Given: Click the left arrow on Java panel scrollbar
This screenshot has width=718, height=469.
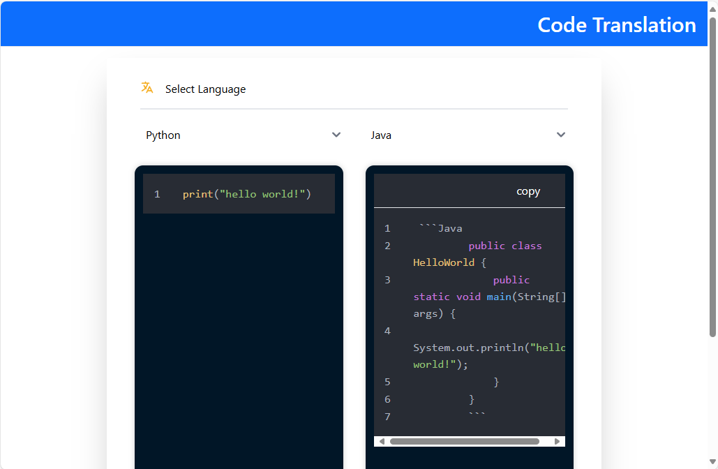Looking at the screenshot, I should 381,440.
